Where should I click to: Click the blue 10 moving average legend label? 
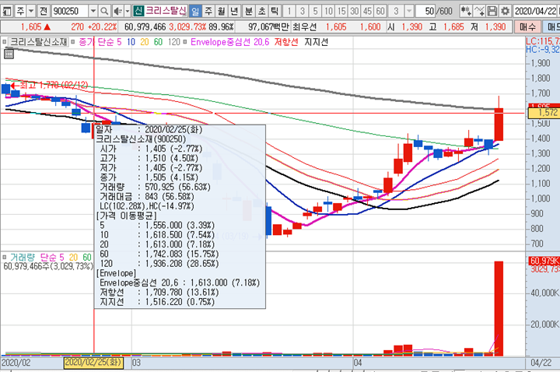tap(131, 42)
